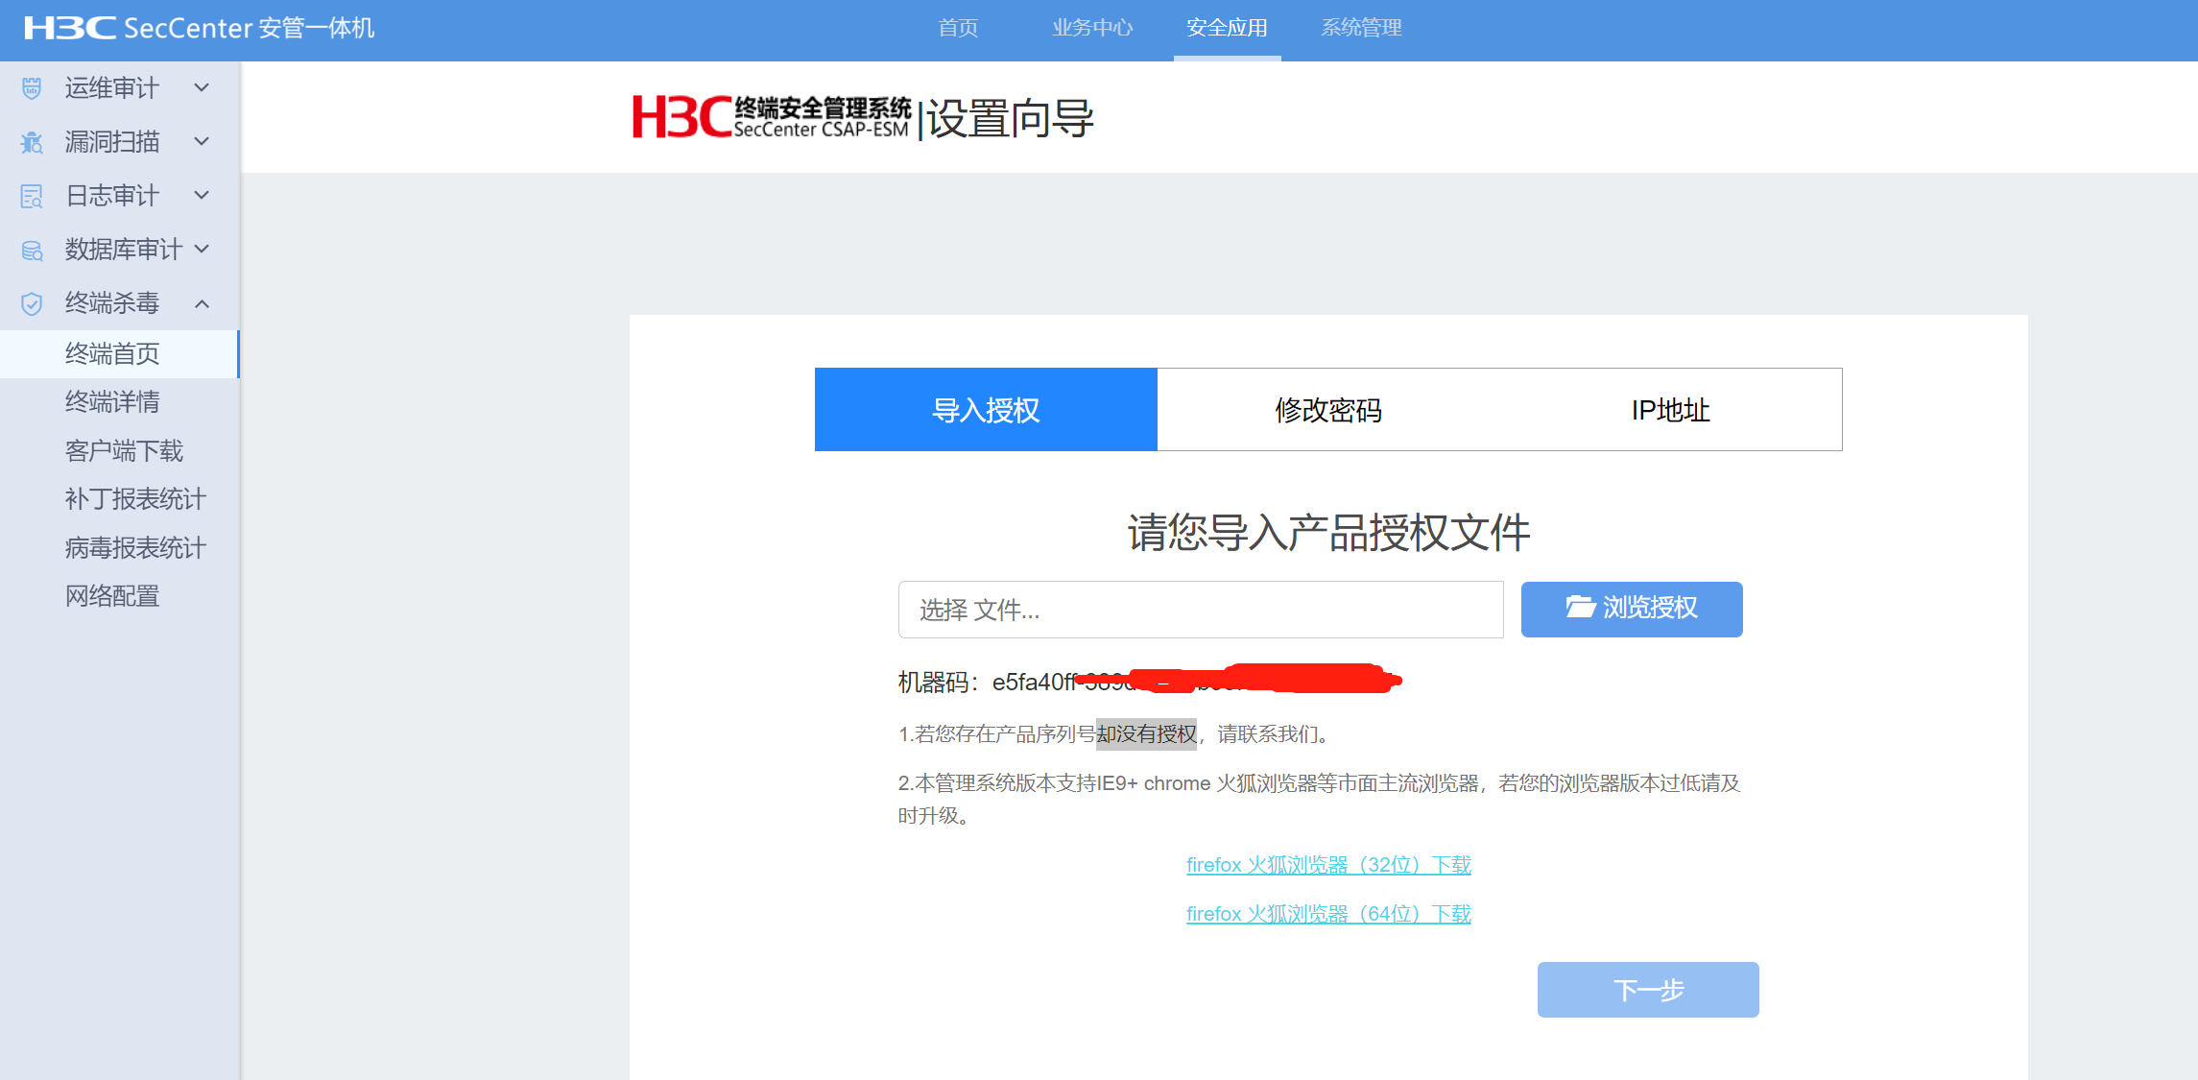Click the red H3C 终端安全管理系统 logo
This screenshot has height=1080, width=2198.
[x=770, y=117]
